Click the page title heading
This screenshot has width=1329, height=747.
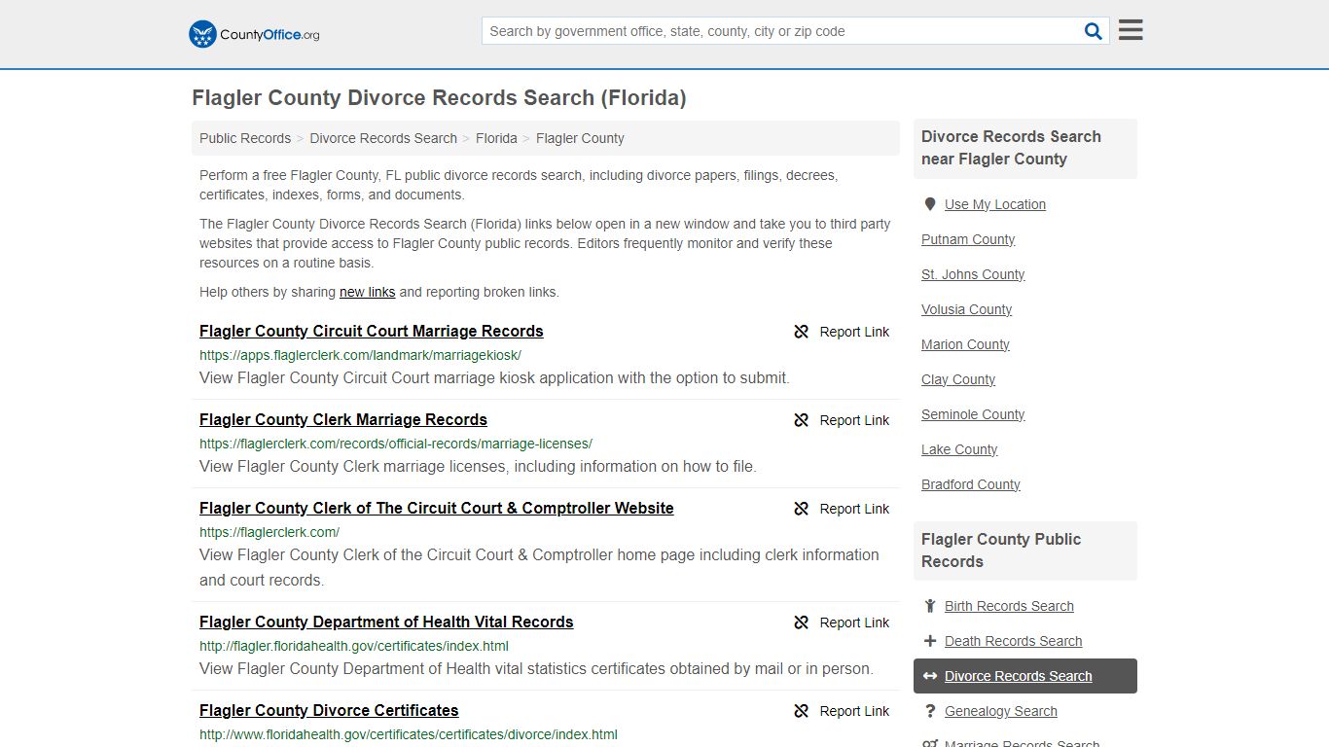[439, 98]
